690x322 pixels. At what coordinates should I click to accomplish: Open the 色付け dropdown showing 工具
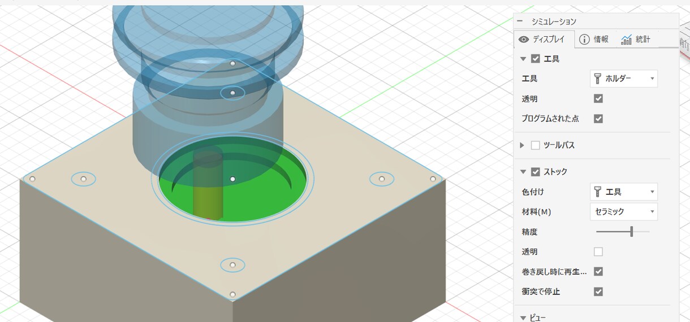623,192
